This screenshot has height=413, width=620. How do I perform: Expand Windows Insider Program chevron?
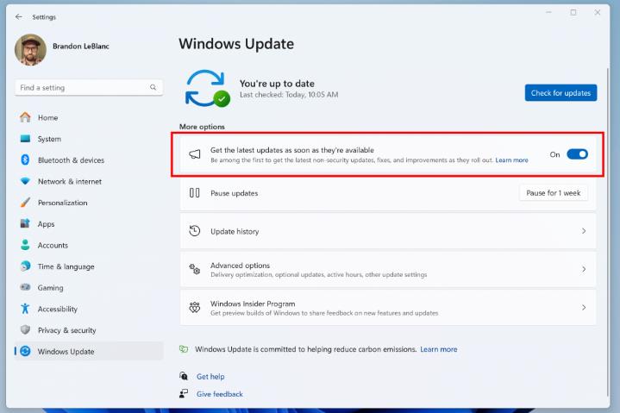point(584,307)
